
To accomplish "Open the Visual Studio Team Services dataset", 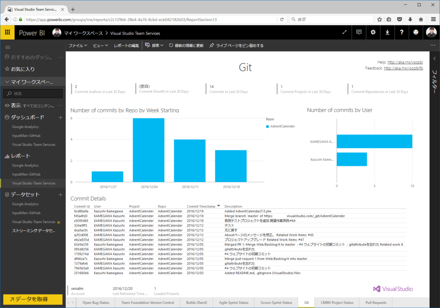I will click(x=34, y=222).
